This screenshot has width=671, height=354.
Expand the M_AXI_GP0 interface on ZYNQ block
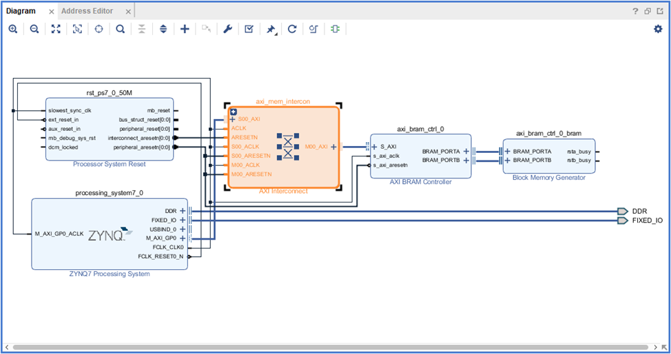(x=183, y=238)
